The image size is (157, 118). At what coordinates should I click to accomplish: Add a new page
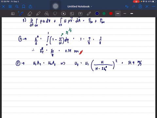(x=140, y=7)
